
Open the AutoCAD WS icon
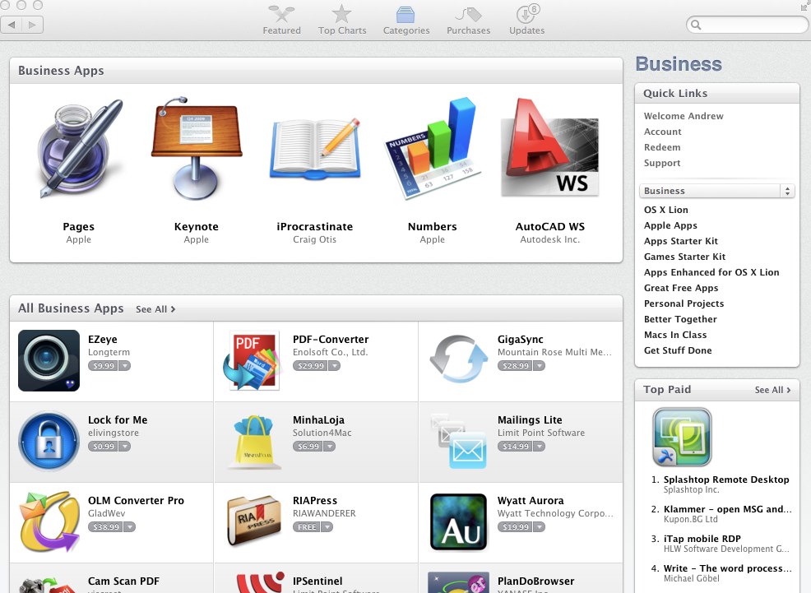[549, 148]
